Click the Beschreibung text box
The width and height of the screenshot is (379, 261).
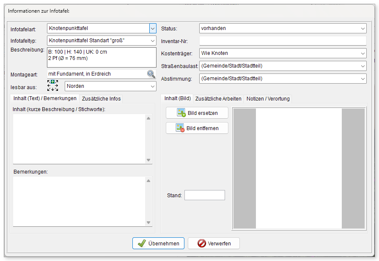click(102, 57)
